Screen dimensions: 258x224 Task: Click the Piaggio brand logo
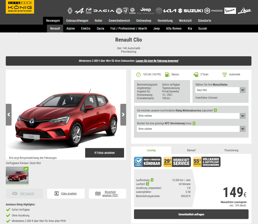(214, 11)
